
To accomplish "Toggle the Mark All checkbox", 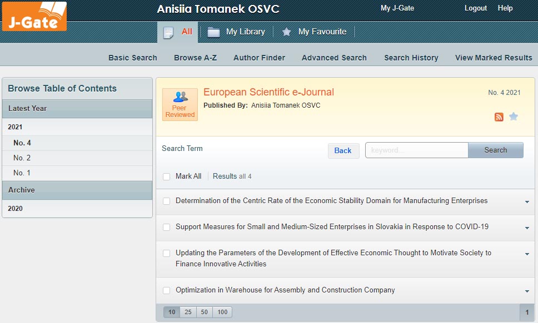I will [167, 176].
